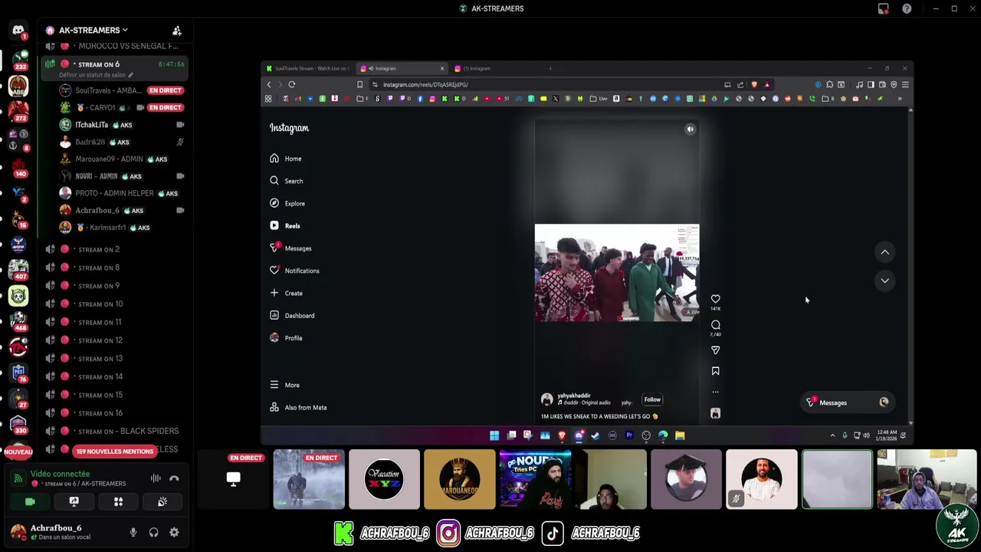Open the server with 468 badge
The width and height of the screenshot is (981, 552).
pos(18,320)
